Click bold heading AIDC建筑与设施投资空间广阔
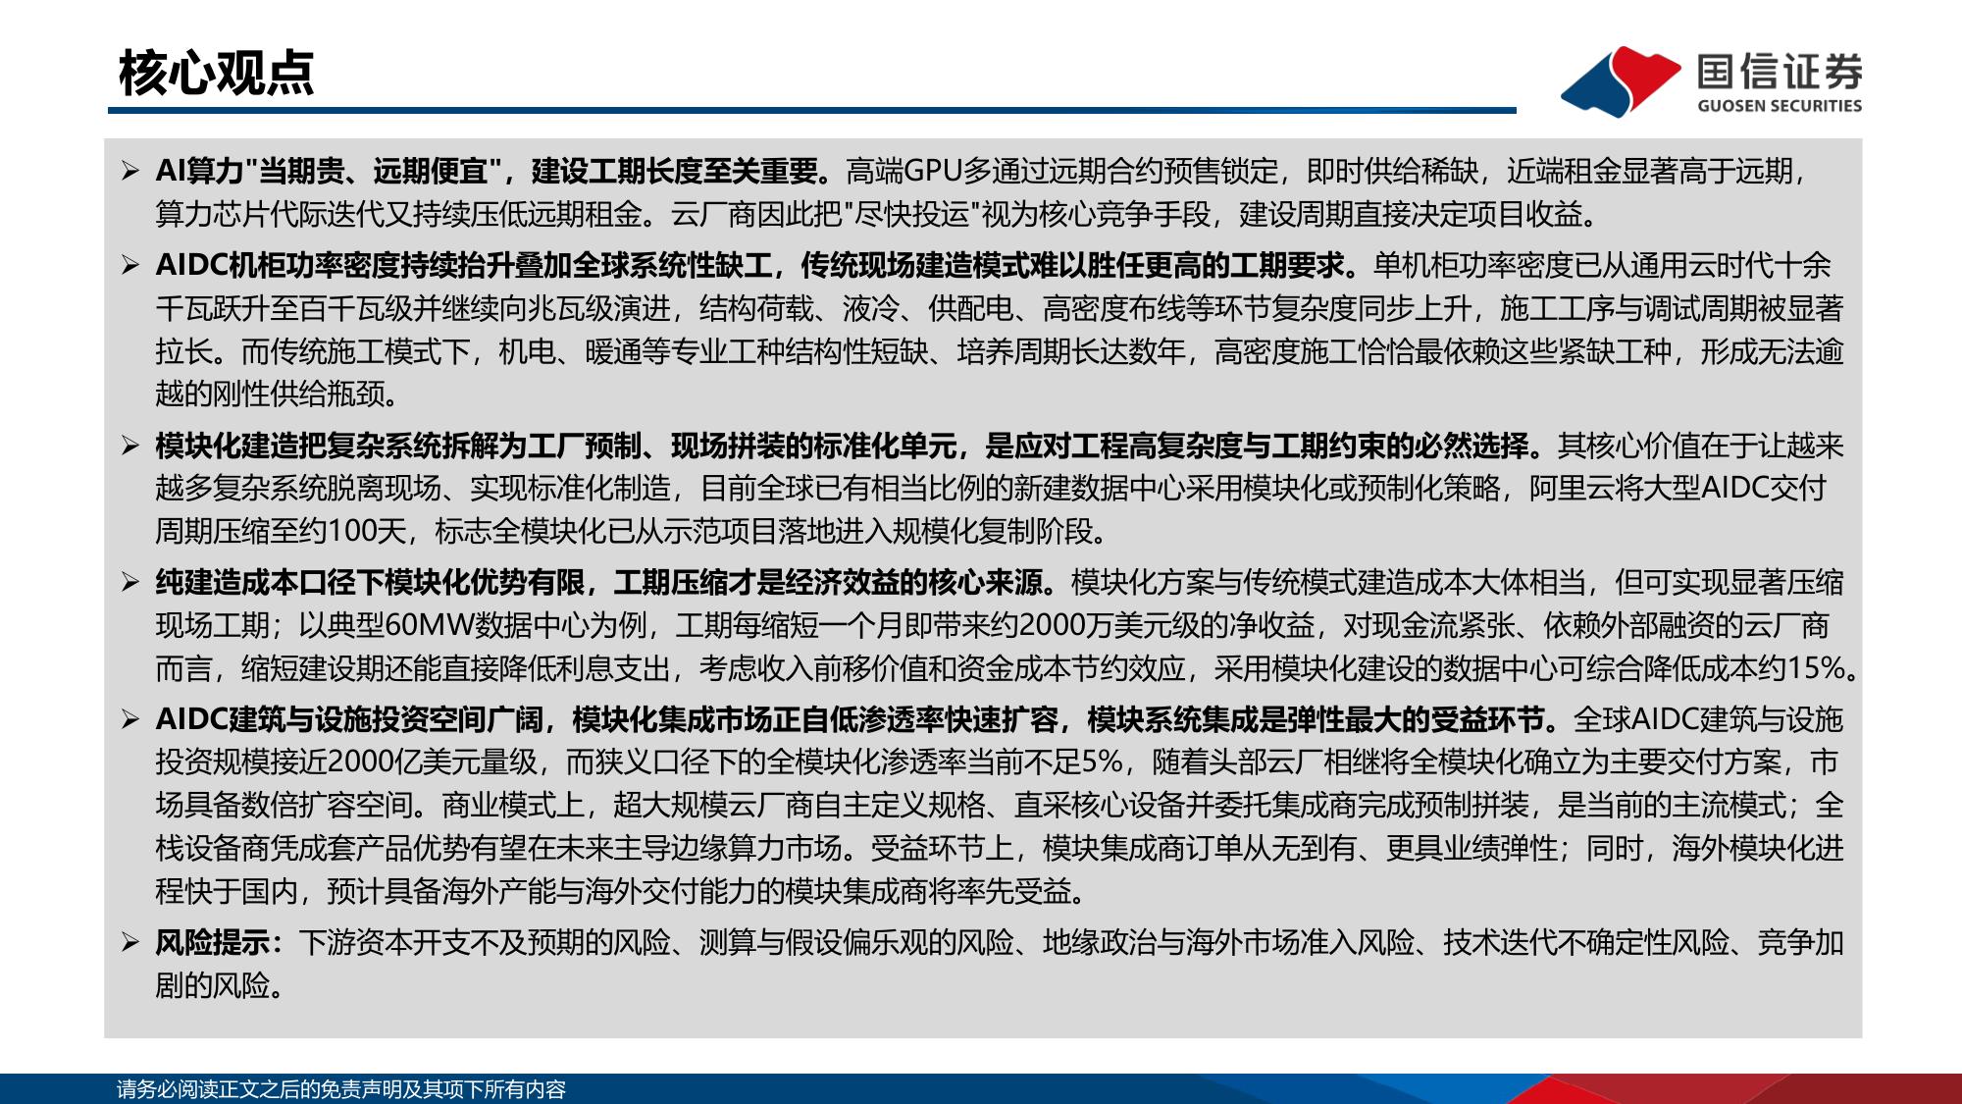This screenshot has height=1104, width=1962. click(x=349, y=720)
